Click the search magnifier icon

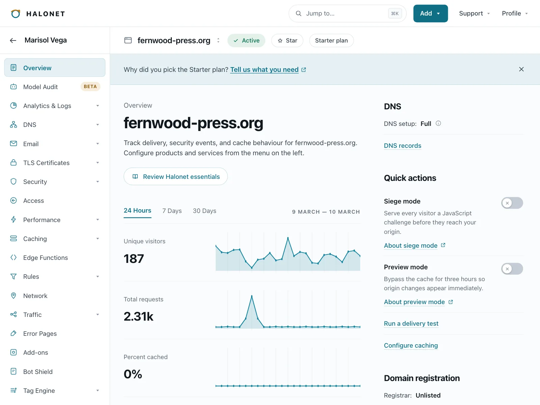[x=299, y=13]
